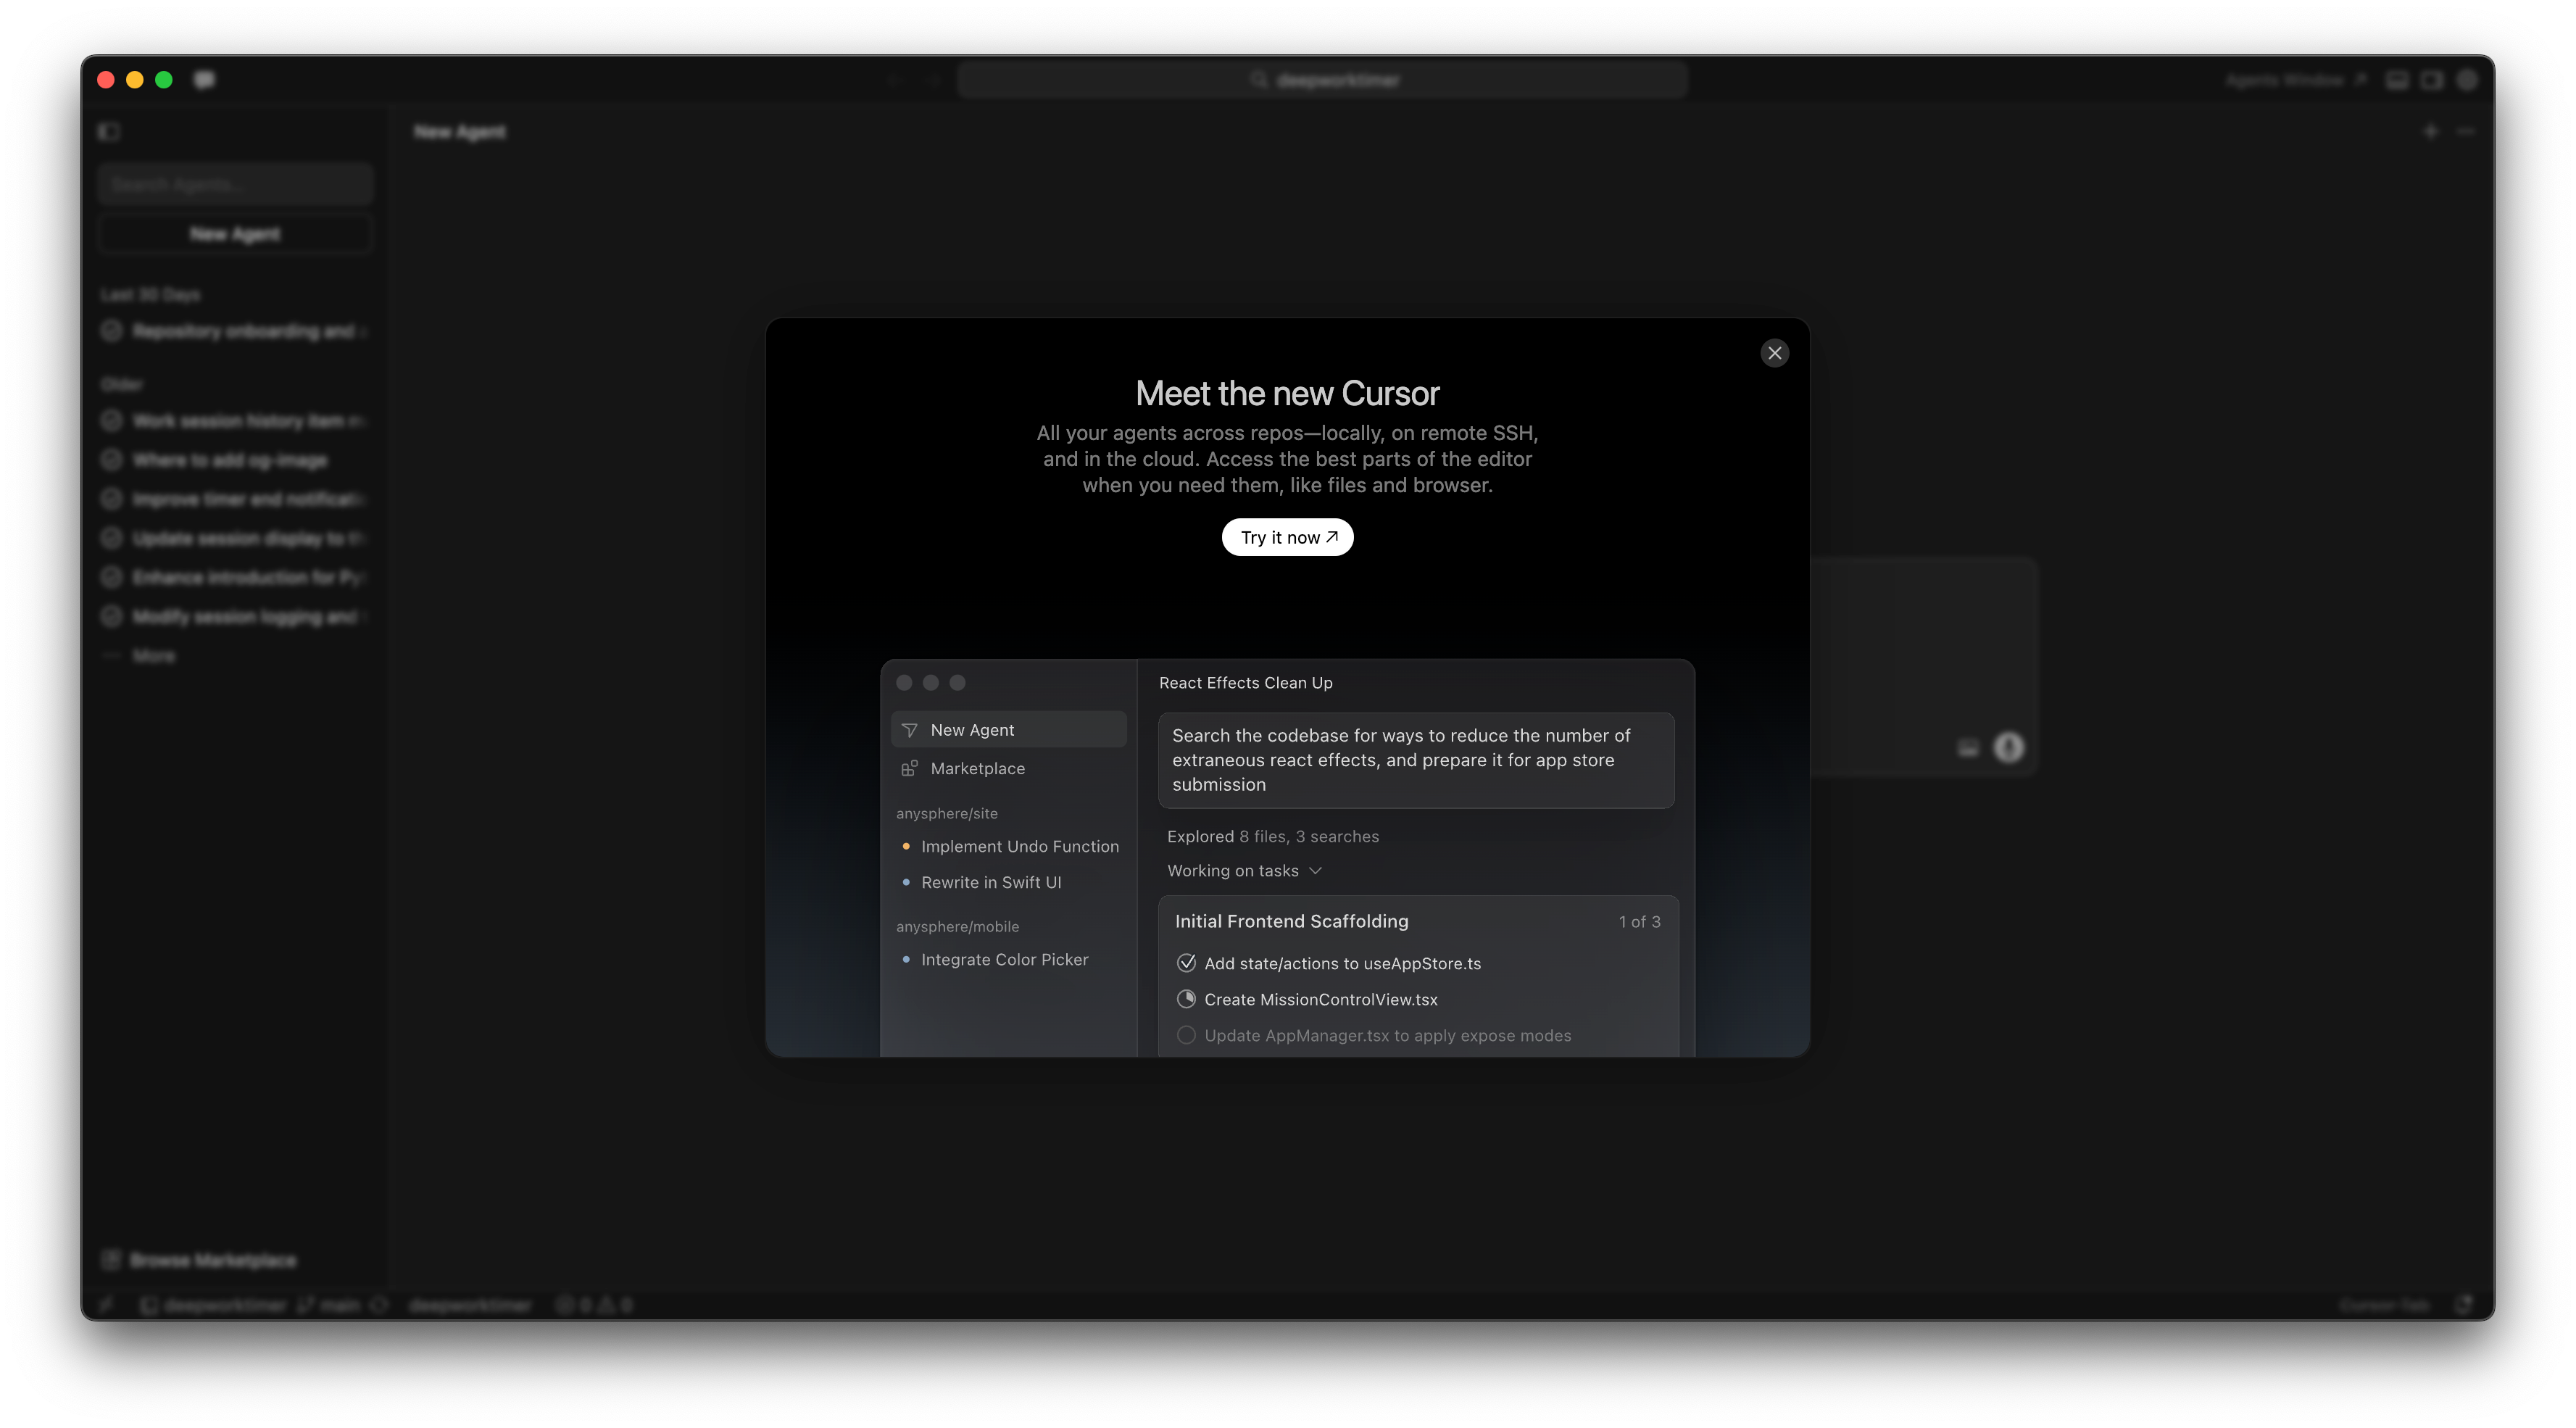Screen dimensions: 2576x1428
Task: Click the chat bubble icon in title bar
Action: 204,79
